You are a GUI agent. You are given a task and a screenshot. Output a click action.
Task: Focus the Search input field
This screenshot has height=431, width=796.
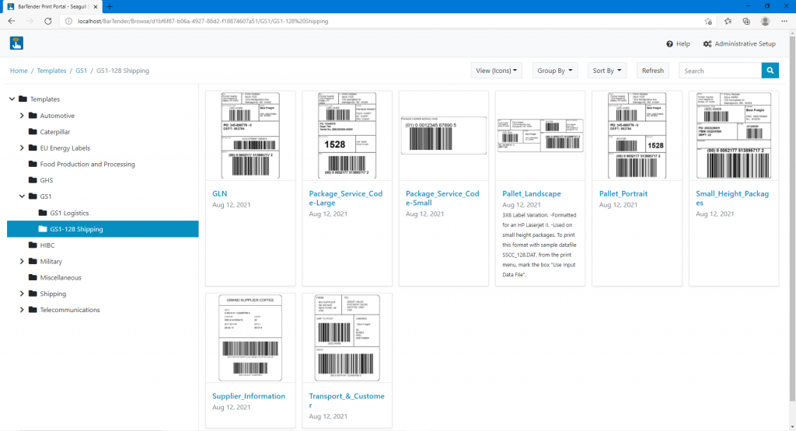pos(720,71)
